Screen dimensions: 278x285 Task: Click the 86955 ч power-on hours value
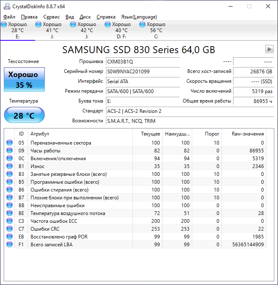[253, 101]
